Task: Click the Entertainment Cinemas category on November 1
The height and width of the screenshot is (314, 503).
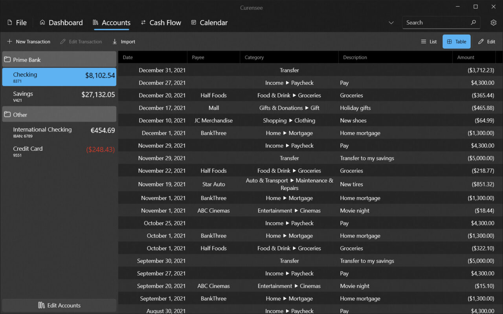Action: click(x=289, y=211)
